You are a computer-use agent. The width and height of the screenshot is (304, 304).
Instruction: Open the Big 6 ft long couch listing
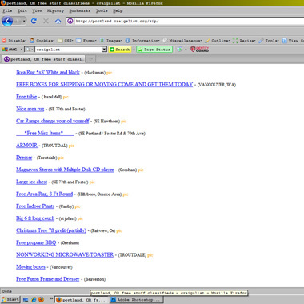click(35, 218)
